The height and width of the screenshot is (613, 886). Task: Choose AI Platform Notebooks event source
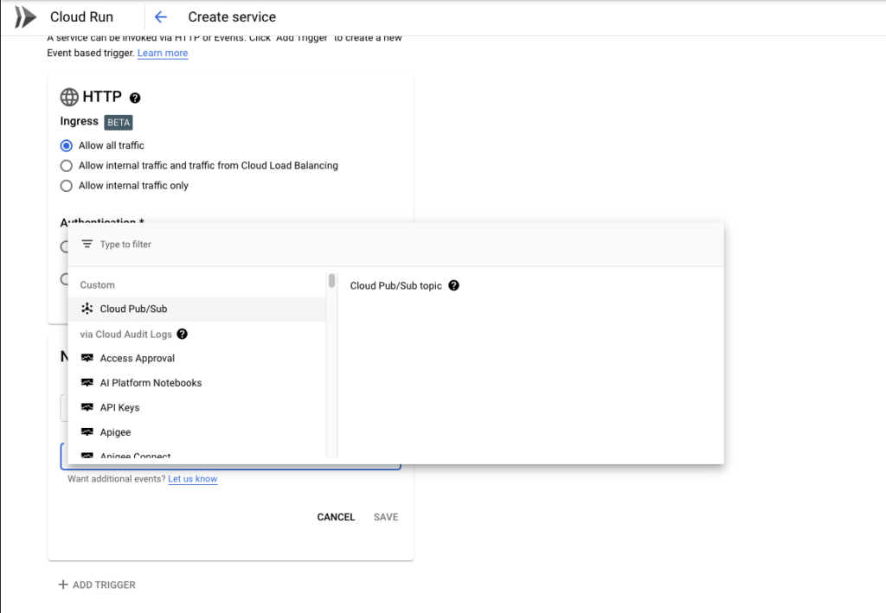(151, 383)
